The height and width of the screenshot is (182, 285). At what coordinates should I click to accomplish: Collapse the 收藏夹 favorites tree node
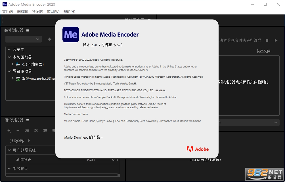[x=9, y=50]
